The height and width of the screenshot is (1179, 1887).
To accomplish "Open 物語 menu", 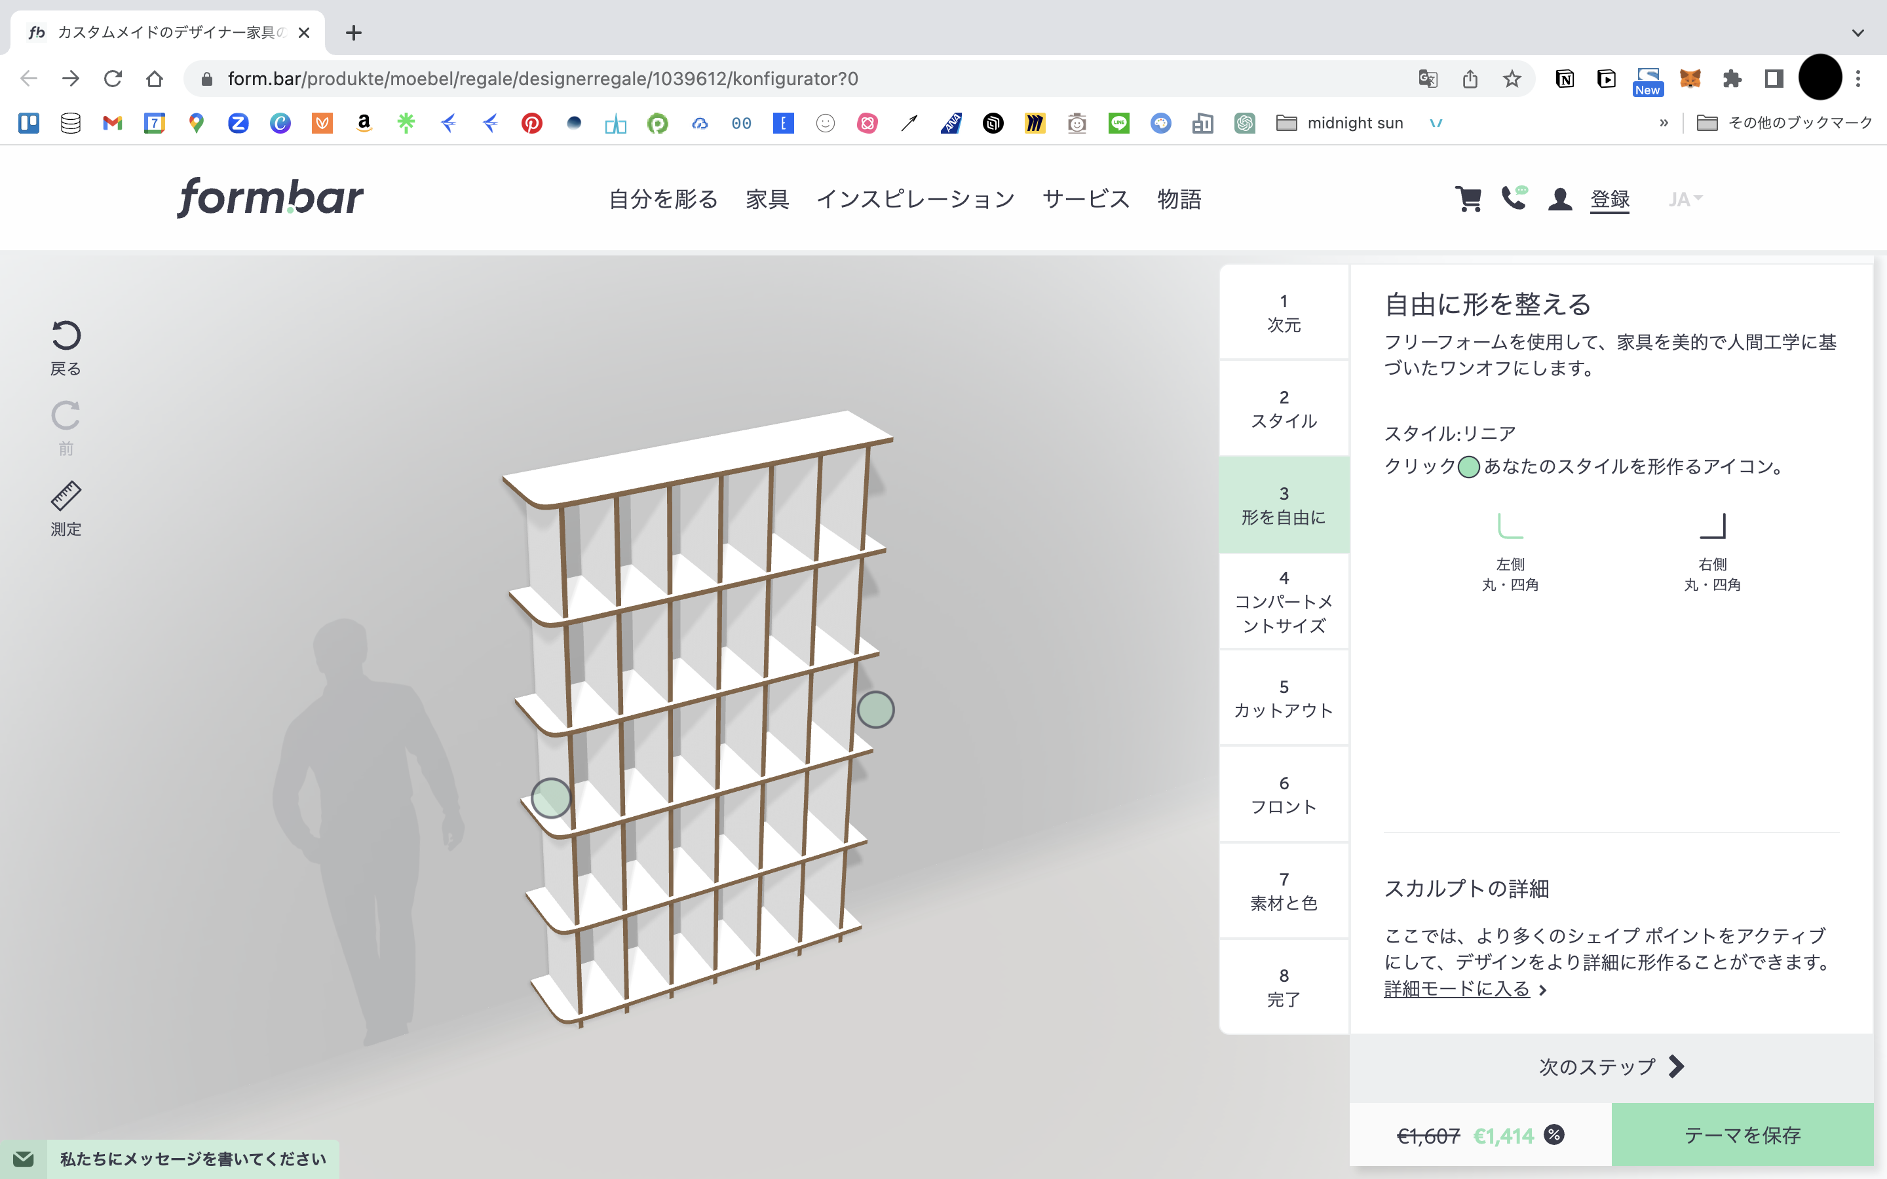I will coord(1179,200).
